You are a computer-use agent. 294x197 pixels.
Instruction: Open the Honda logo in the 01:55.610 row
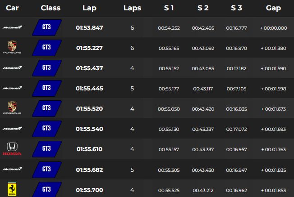pyautogui.click(x=12, y=149)
